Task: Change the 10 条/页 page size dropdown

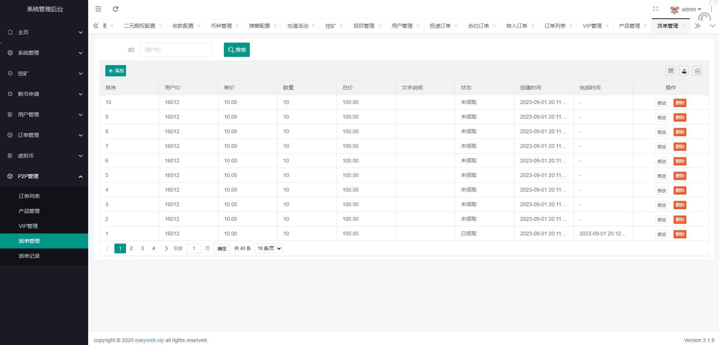Action: coord(269,248)
